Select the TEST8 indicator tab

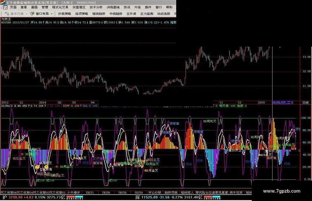pyautogui.click(x=122, y=193)
